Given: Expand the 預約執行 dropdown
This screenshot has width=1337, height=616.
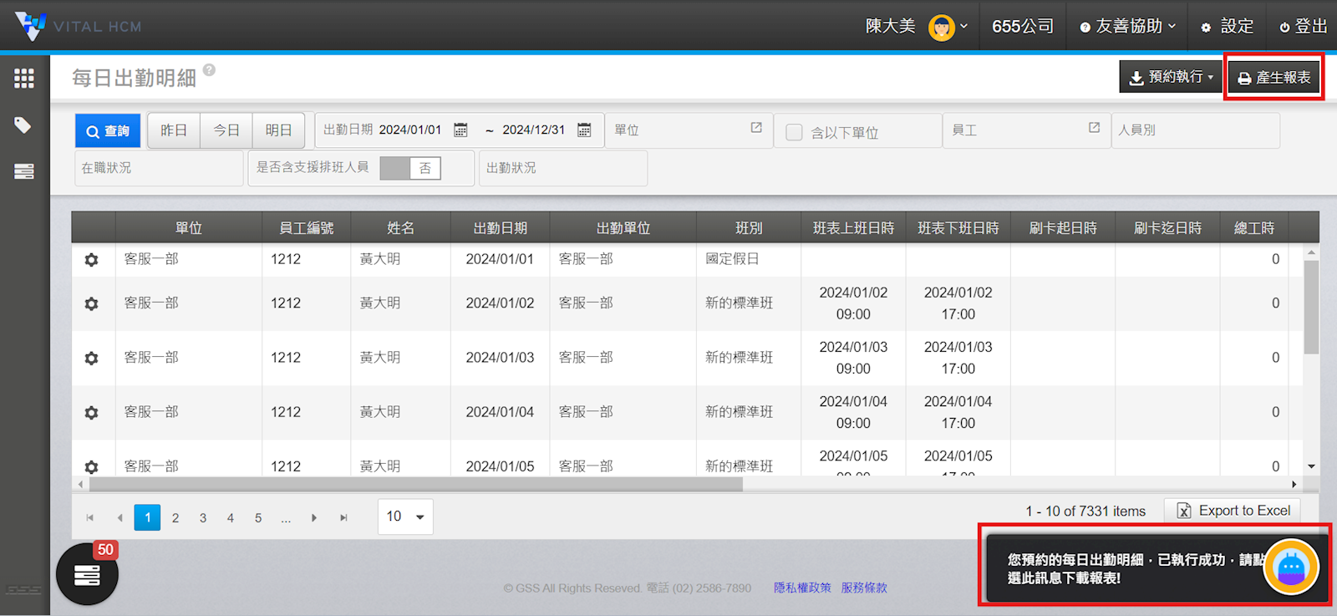Looking at the screenshot, I should pyautogui.click(x=1171, y=77).
